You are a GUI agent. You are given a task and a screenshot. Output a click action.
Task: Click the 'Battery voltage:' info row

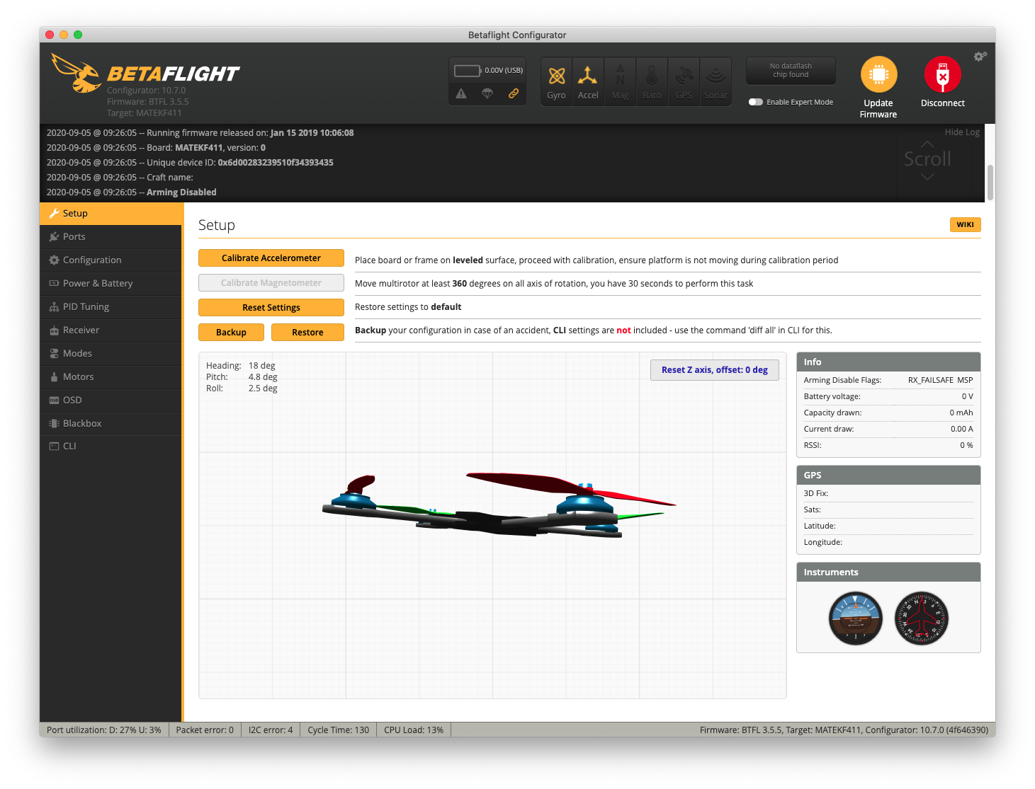tap(888, 397)
